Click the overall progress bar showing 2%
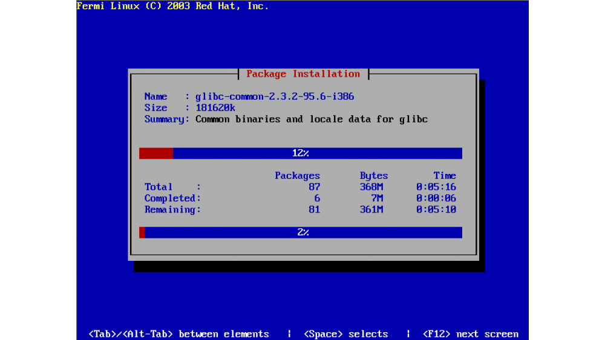 tap(301, 233)
